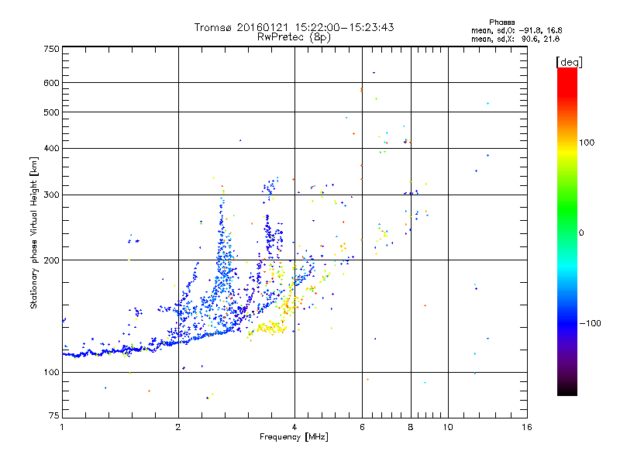Viewport: 620px width, 465px height.
Task: Click the x-axis tick label '10'
Action: 448,427
